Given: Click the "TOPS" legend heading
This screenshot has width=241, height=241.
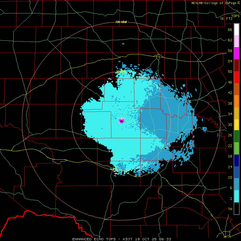Looking at the screenshot, I should [235, 16].
